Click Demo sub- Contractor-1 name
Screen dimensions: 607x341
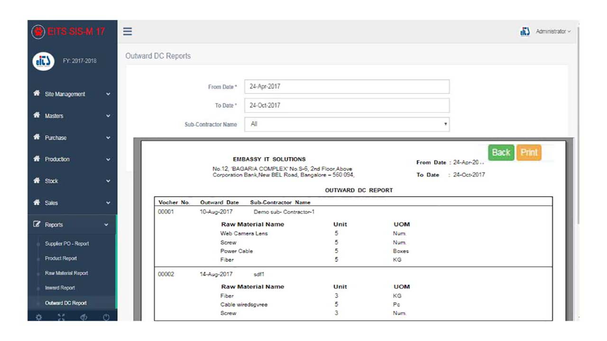coord(284,212)
